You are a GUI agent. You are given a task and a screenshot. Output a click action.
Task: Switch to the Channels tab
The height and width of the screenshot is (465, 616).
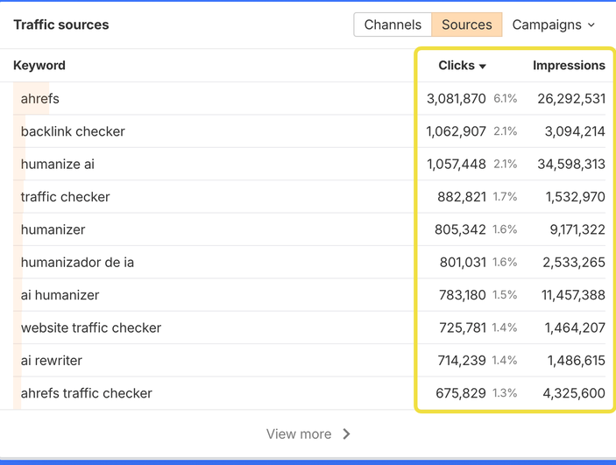(393, 25)
